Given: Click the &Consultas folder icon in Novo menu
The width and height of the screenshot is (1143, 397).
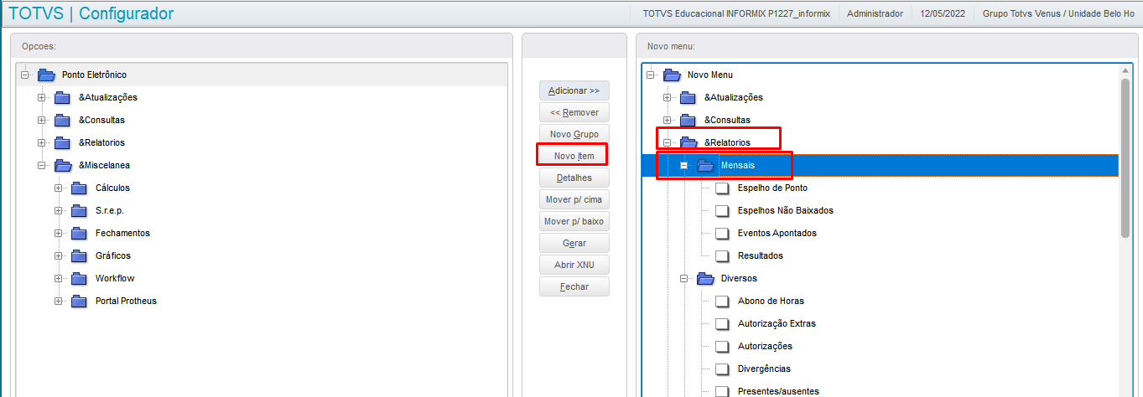Looking at the screenshot, I should (x=688, y=120).
